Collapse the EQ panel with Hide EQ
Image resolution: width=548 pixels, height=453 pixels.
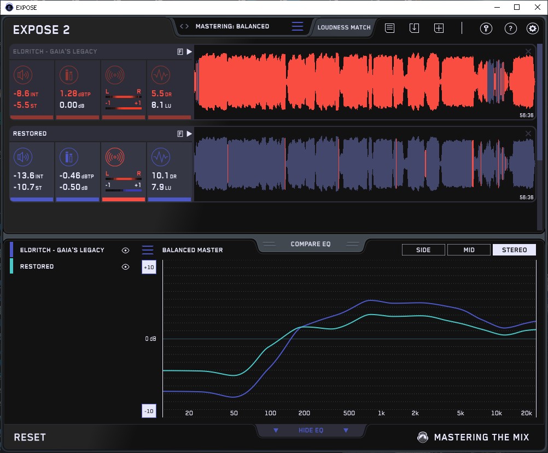(311, 431)
